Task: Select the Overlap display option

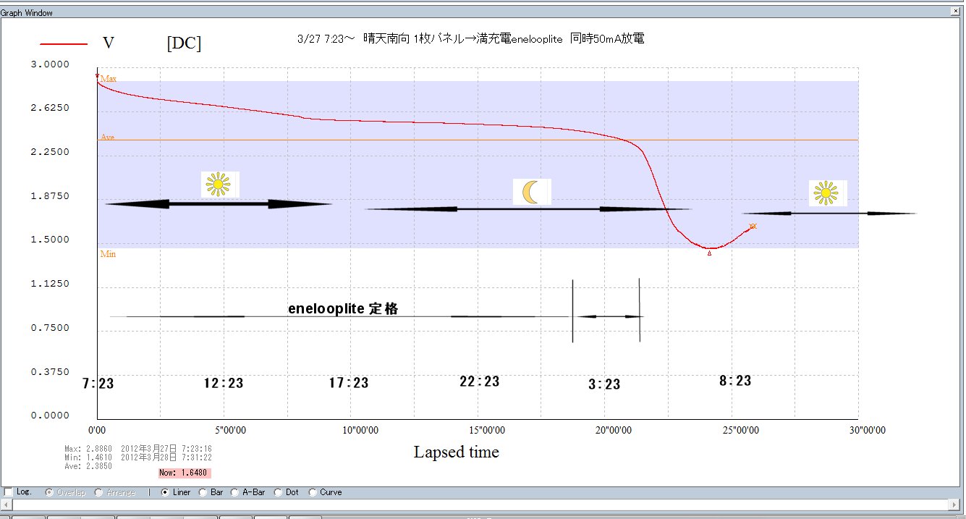Action: point(50,492)
